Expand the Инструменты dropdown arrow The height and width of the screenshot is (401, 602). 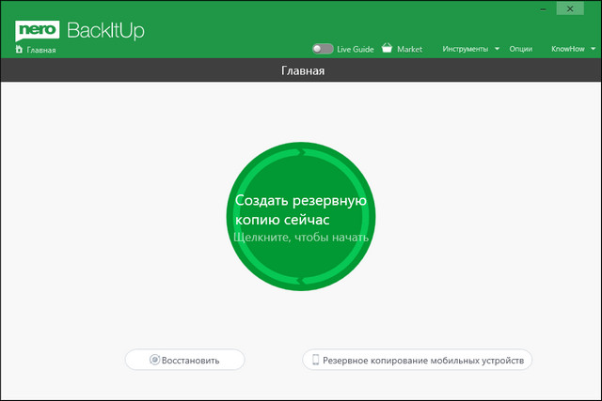click(x=497, y=48)
